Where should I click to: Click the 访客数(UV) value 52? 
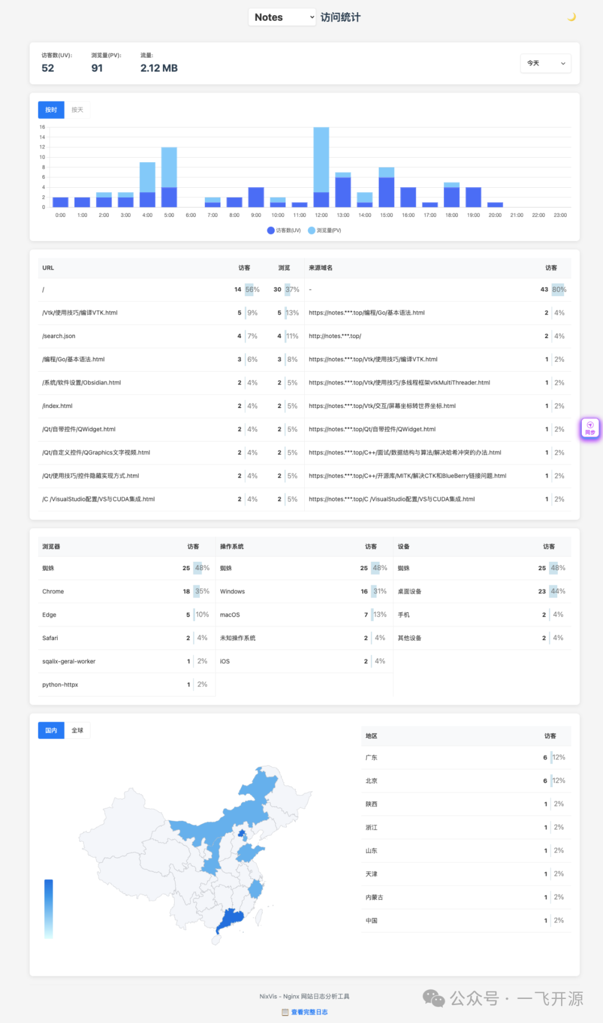[48, 68]
